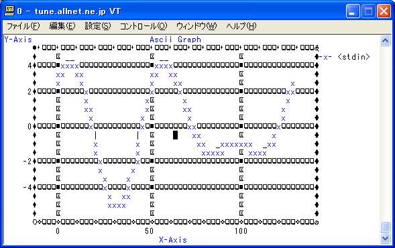The width and height of the screenshot is (395, 248).
Task: Click the y-axis value '4'
Action: coord(30,66)
